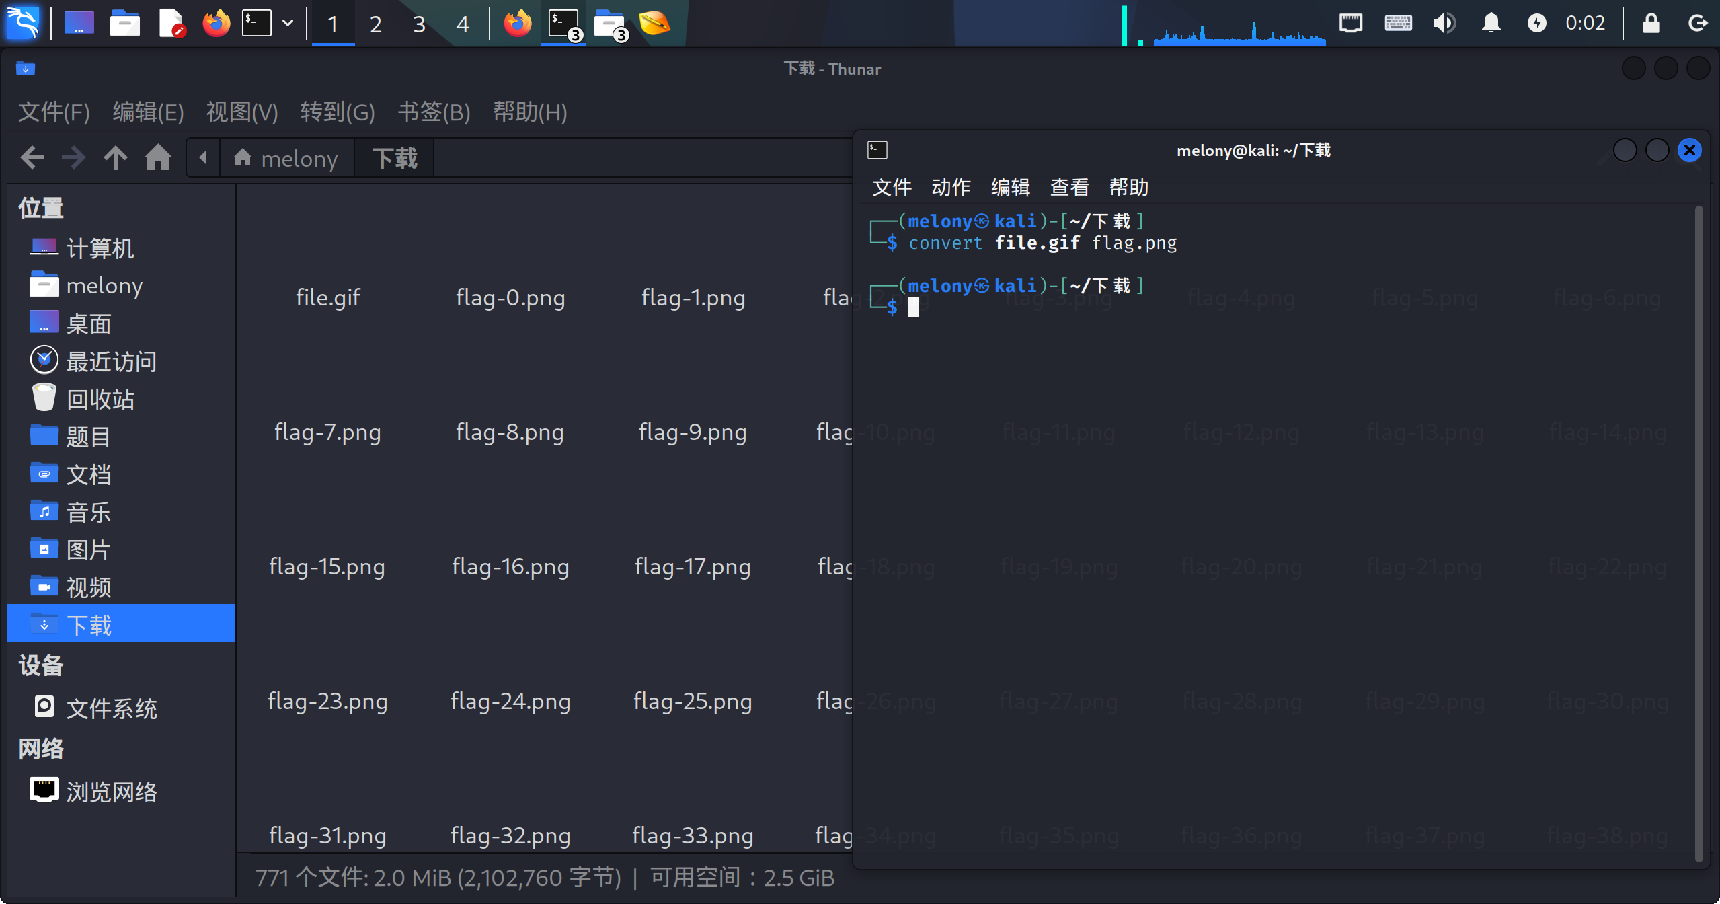Viewport: 1720px width, 904px height.
Task: Open the 编辑 menu in terminal
Action: [x=1010, y=187]
